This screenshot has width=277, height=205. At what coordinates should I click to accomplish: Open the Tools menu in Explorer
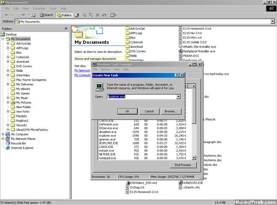[x=53, y=9]
